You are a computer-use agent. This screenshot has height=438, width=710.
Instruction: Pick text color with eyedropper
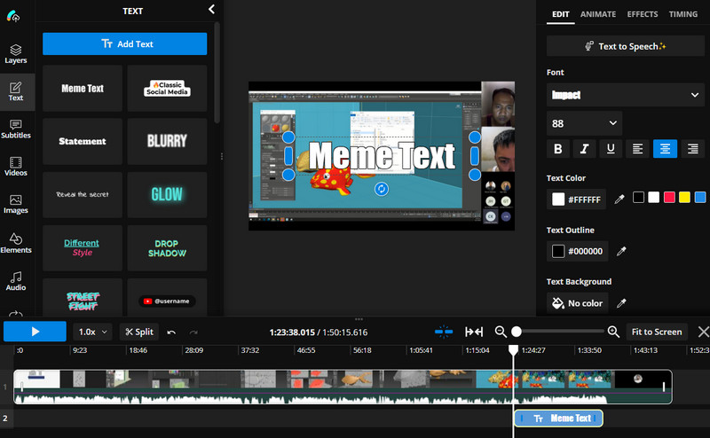(620, 199)
